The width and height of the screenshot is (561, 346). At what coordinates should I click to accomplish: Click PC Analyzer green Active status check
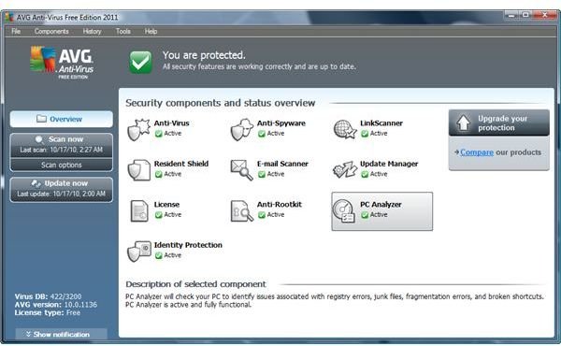pyautogui.click(x=365, y=215)
